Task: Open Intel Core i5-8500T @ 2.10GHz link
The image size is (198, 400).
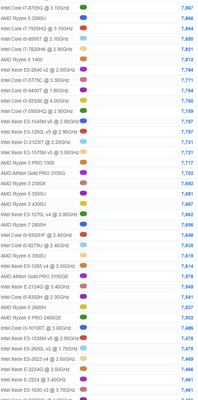Action: [35, 39]
